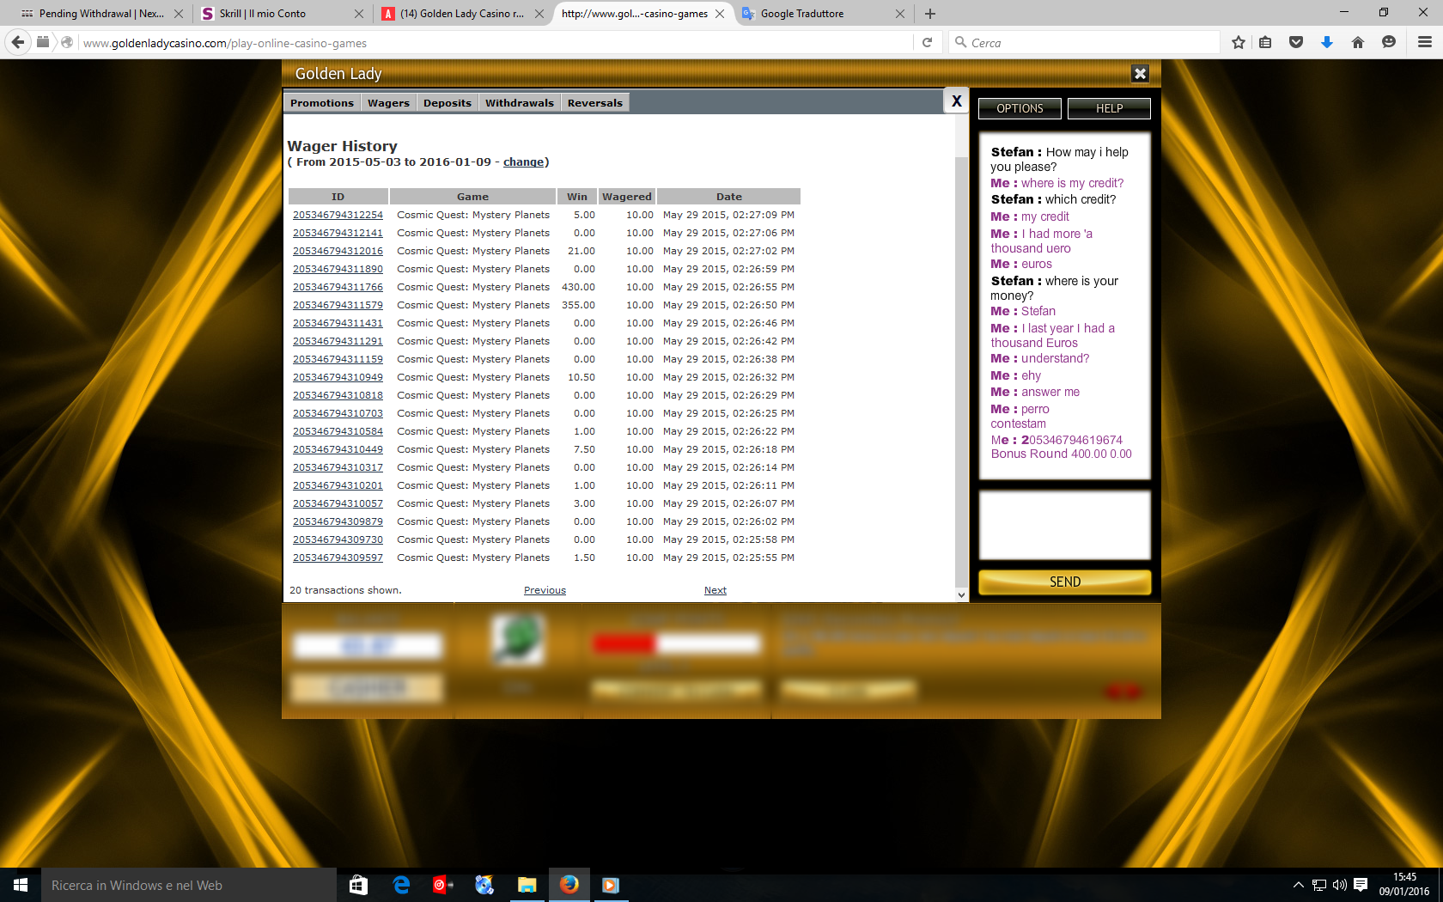Screen dimensions: 1443x902
Task: Click the wager history scrollbar down arrow
Action: click(x=961, y=594)
